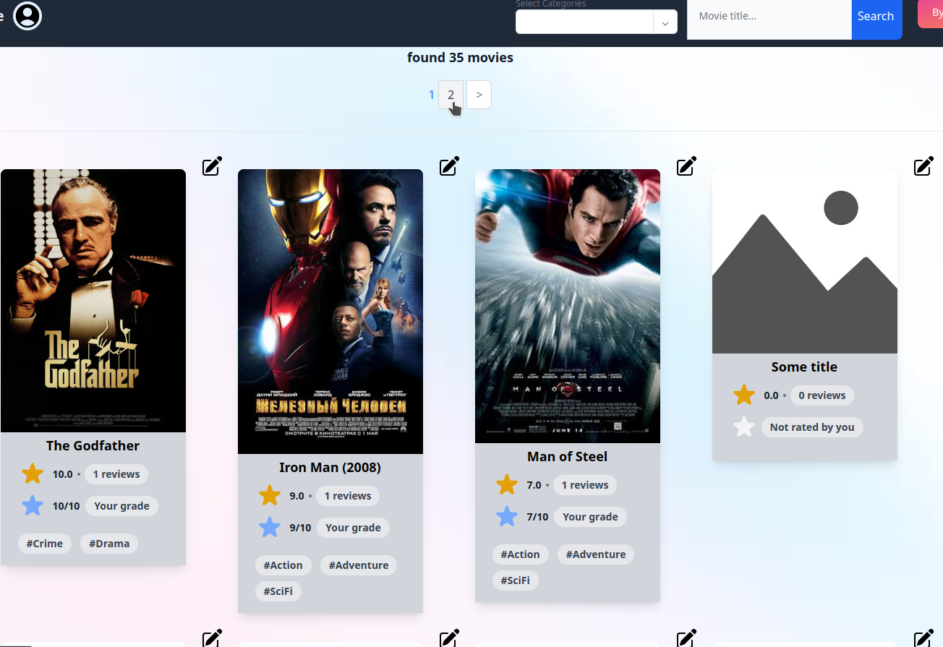Viewport: 943px width, 647px height.
Task: Click the edit pencil for The Godfather
Action: point(212,166)
